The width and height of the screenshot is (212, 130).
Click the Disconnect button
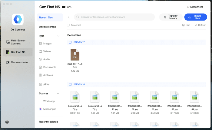click(x=195, y=7)
